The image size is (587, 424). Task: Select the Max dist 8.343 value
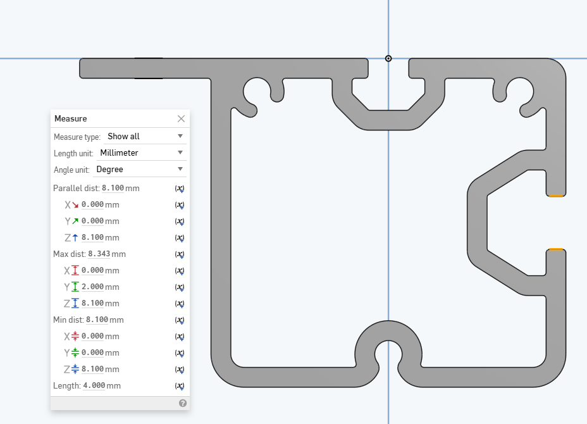coord(98,254)
